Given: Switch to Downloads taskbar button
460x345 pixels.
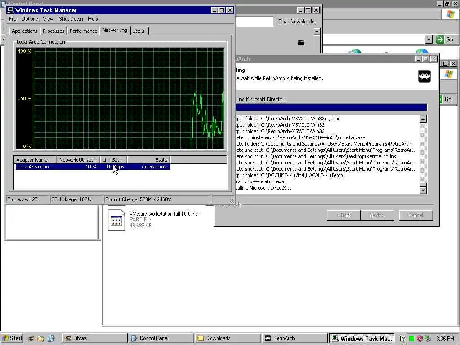Looking at the screenshot, I should [228, 338].
